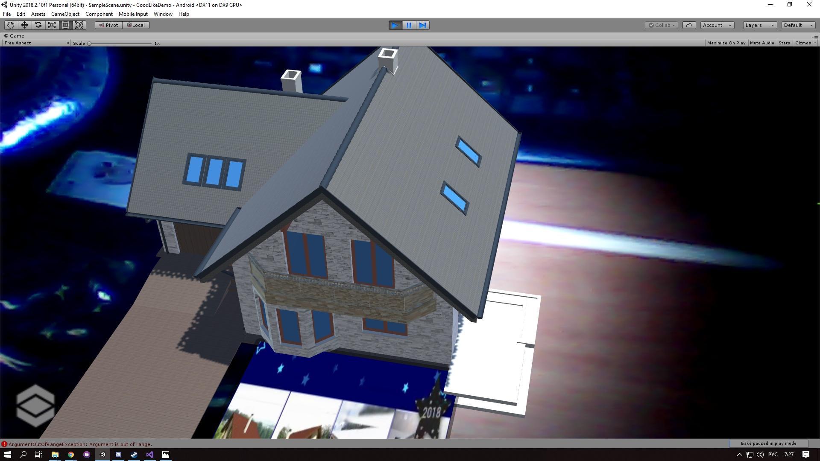This screenshot has width=820, height=461.
Task: Select the Hand tool
Action: (x=11, y=25)
